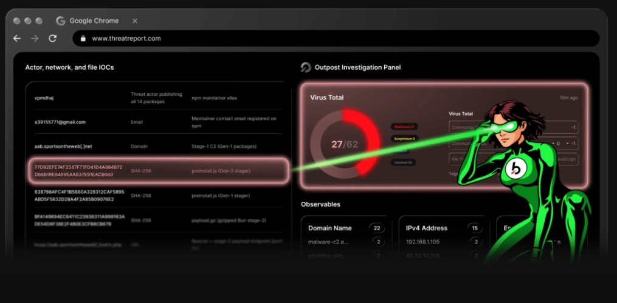The width and height of the screenshot is (617, 303).
Task: Click the Suspicious 0 tag
Action: (404, 139)
